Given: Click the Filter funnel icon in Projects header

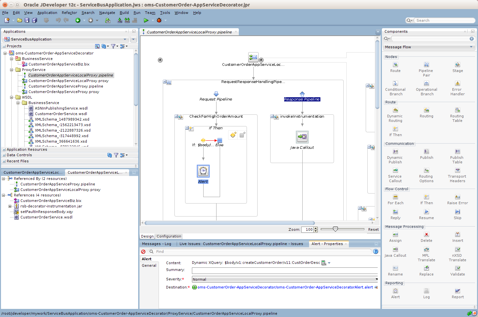Looking at the screenshot, I should point(113,46).
